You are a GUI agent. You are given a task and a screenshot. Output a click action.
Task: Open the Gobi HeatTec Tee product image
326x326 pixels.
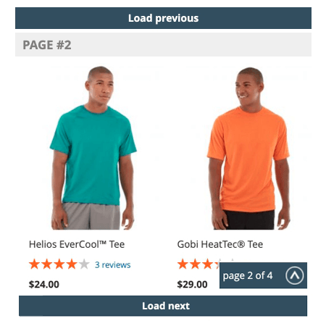pyautogui.click(x=248, y=148)
